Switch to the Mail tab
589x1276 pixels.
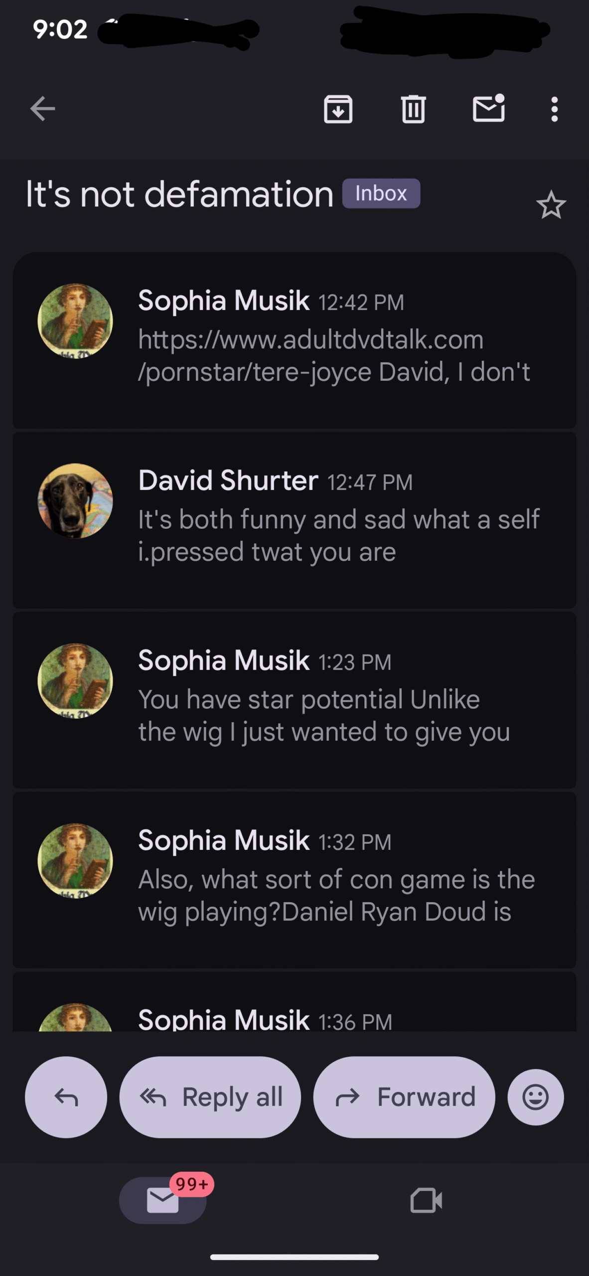[163, 1200]
